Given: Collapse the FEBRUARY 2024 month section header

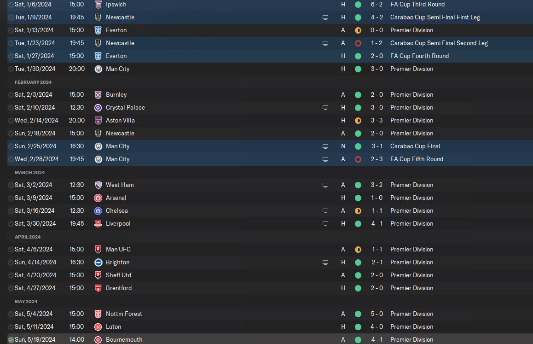Looking at the screenshot, I should click(33, 82).
